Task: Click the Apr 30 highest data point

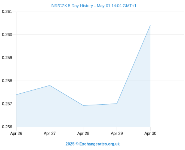Action: click(150, 25)
